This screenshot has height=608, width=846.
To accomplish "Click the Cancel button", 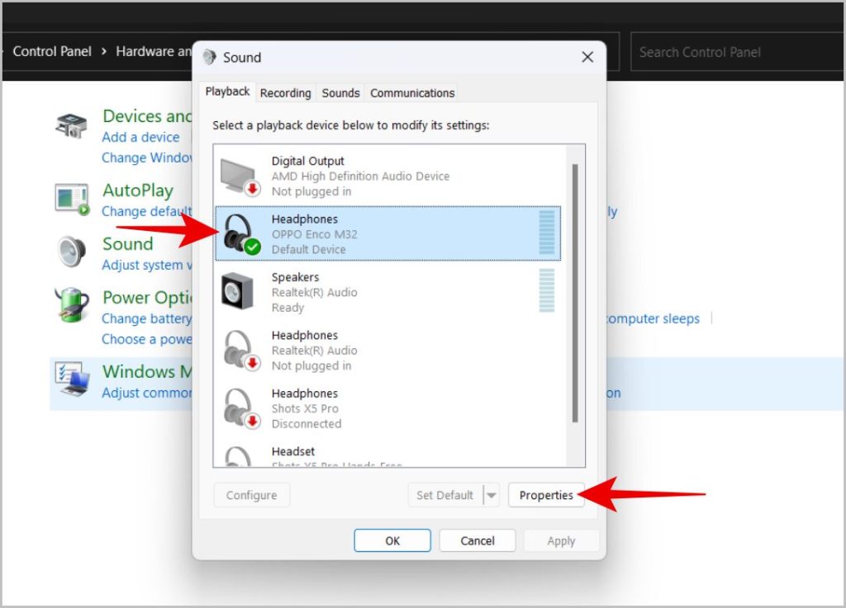I will tap(477, 540).
